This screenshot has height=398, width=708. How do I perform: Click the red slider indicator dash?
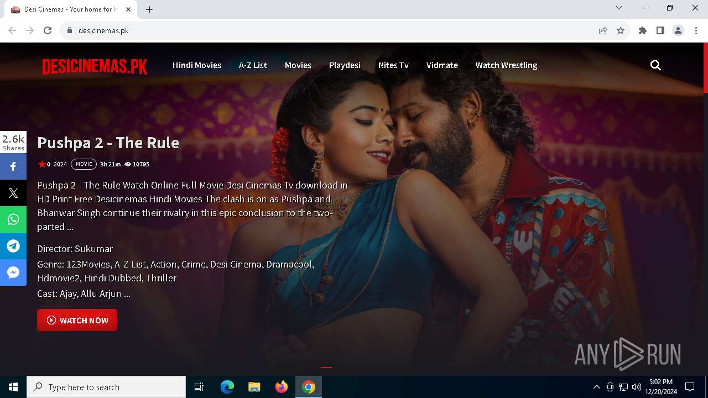[326, 367]
